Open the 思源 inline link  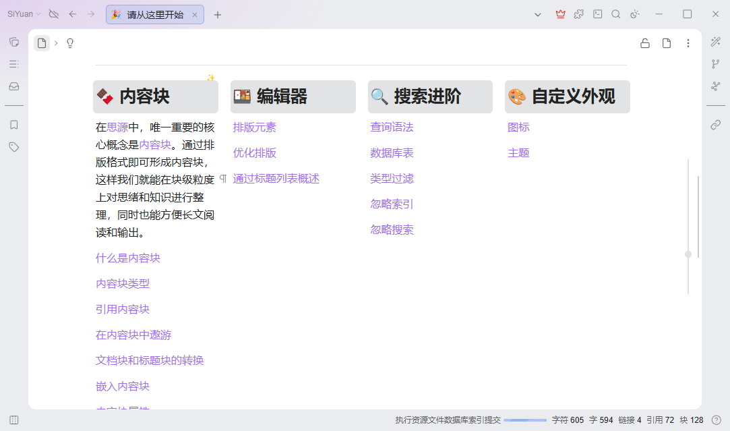coord(117,127)
